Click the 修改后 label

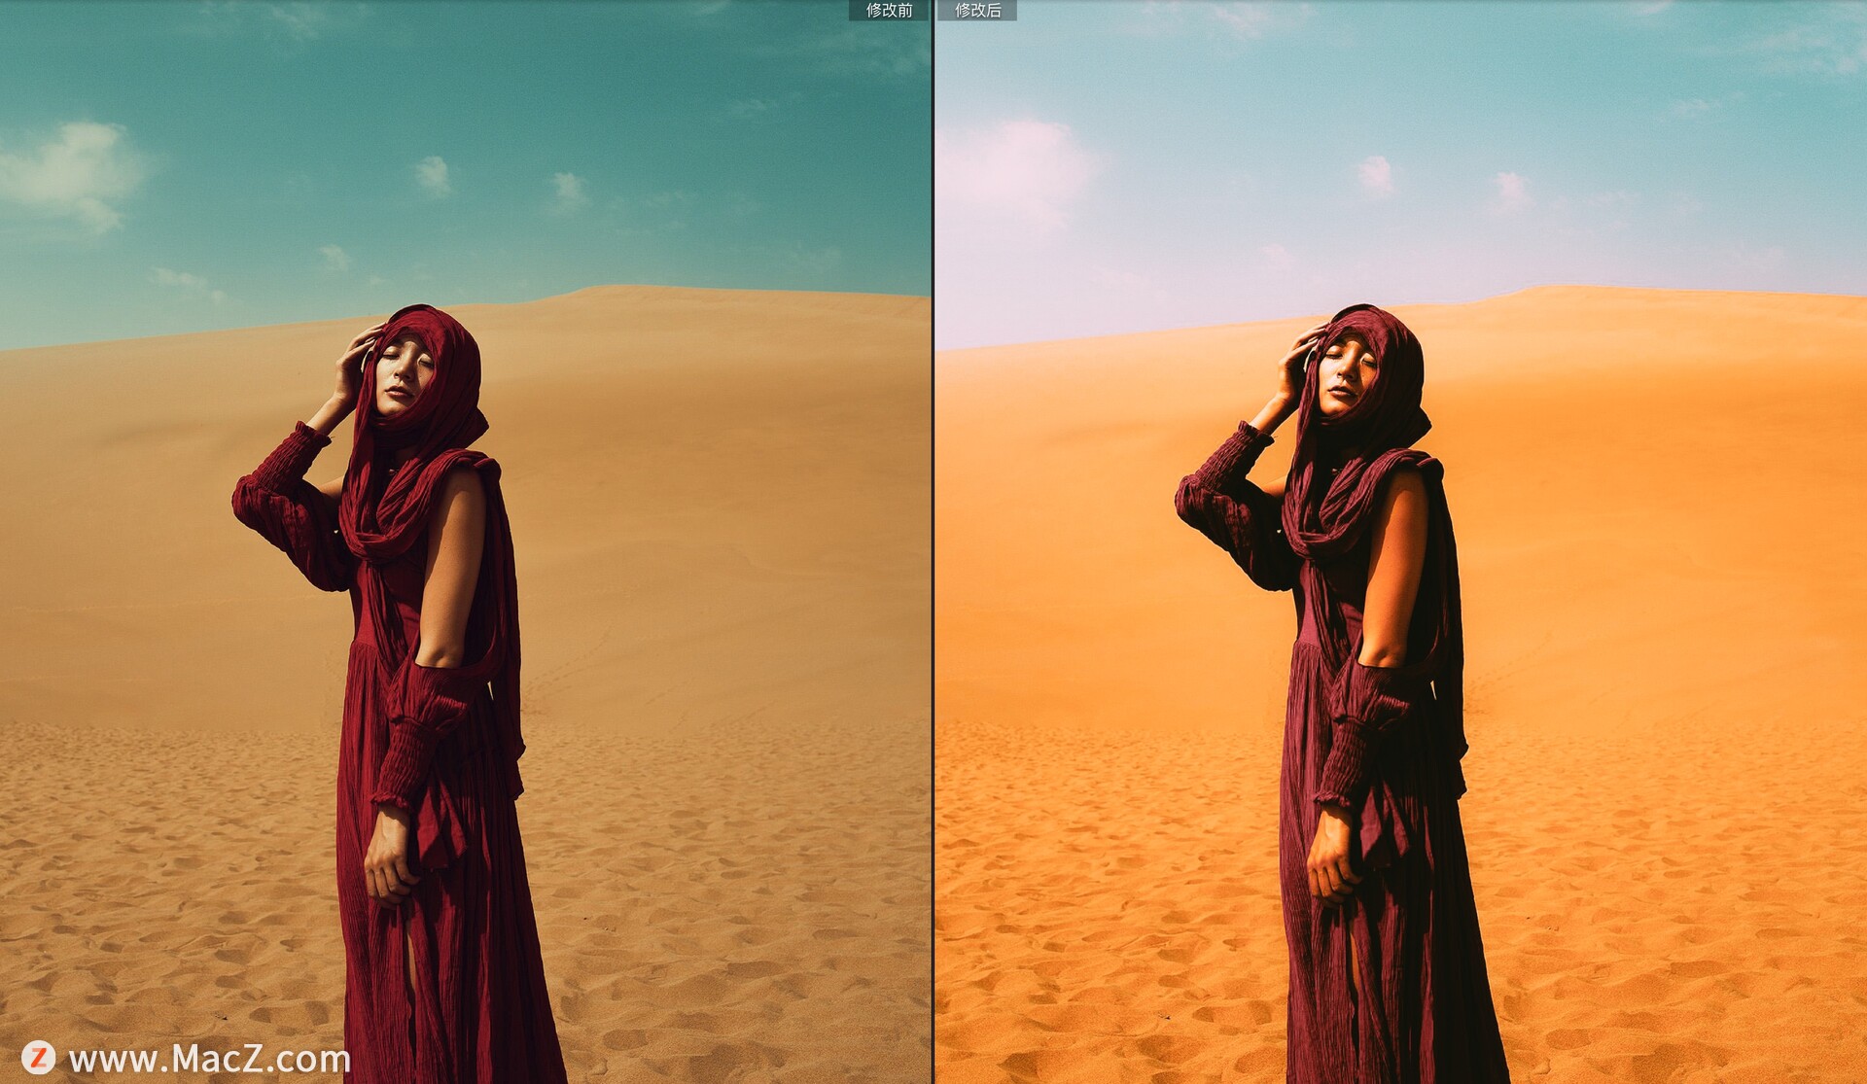click(977, 11)
